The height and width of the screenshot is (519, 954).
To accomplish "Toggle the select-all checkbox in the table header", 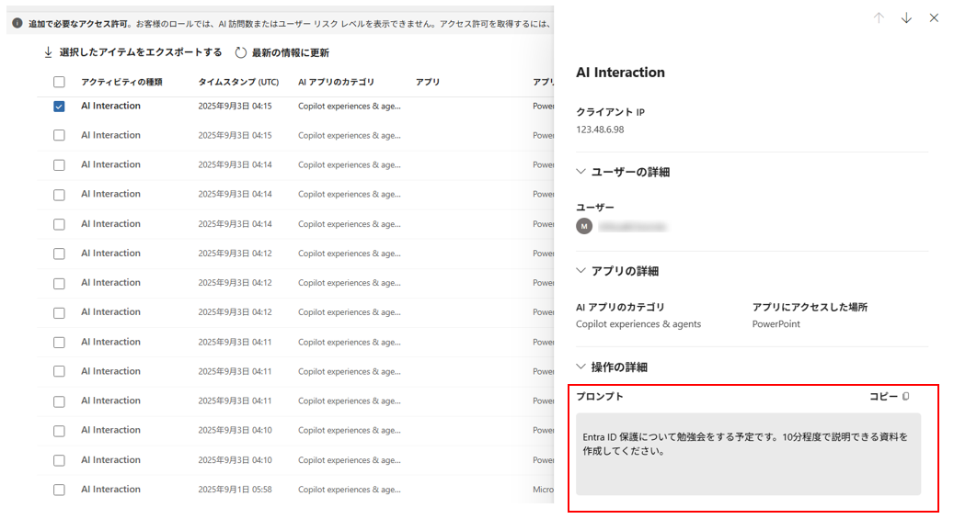I will pos(59,82).
